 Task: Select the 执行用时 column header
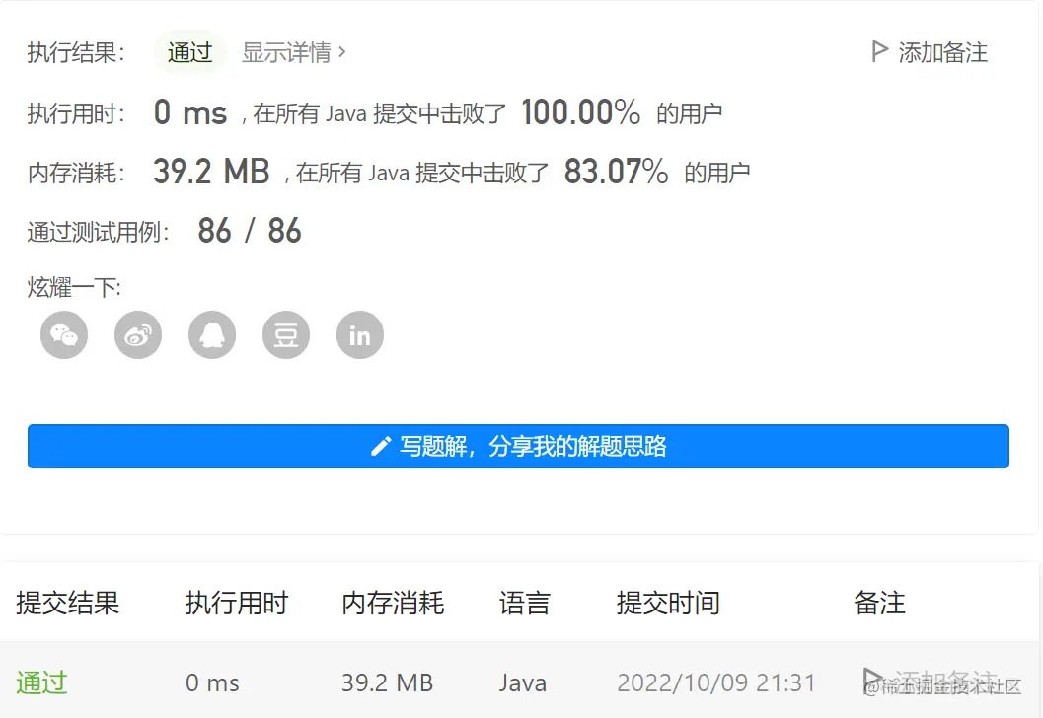click(x=237, y=605)
